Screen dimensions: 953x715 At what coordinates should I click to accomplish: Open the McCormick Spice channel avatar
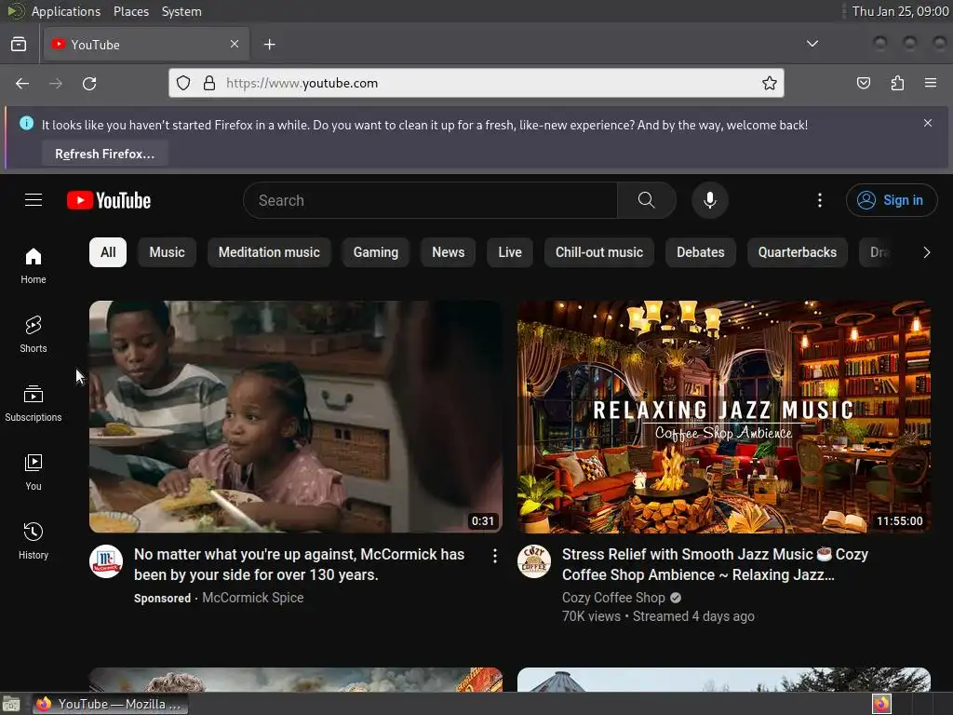106,560
